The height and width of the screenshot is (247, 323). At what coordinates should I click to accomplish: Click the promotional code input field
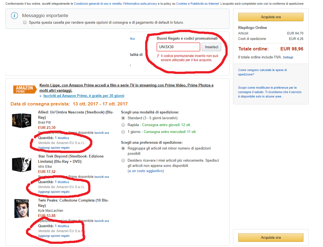[178, 47]
